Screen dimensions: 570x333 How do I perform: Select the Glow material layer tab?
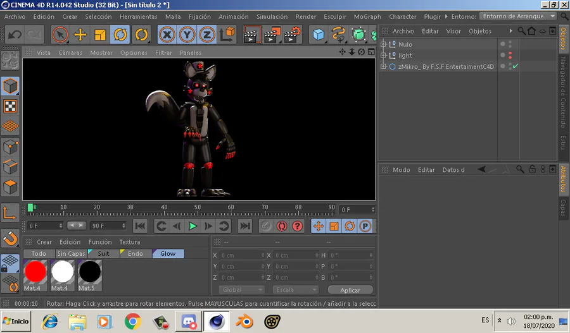click(x=168, y=253)
